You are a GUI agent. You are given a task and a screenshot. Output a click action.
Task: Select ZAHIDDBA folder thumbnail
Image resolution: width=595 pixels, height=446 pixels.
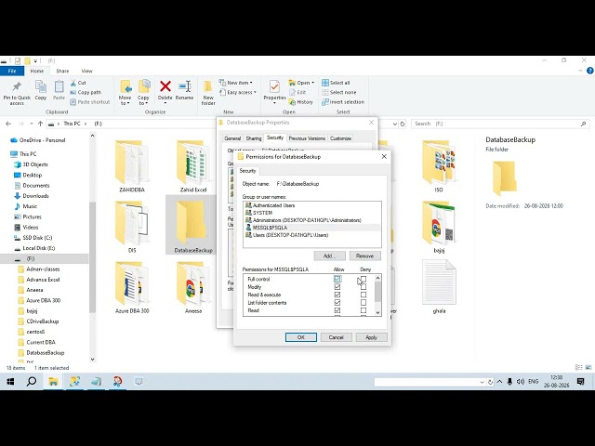coord(132,165)
